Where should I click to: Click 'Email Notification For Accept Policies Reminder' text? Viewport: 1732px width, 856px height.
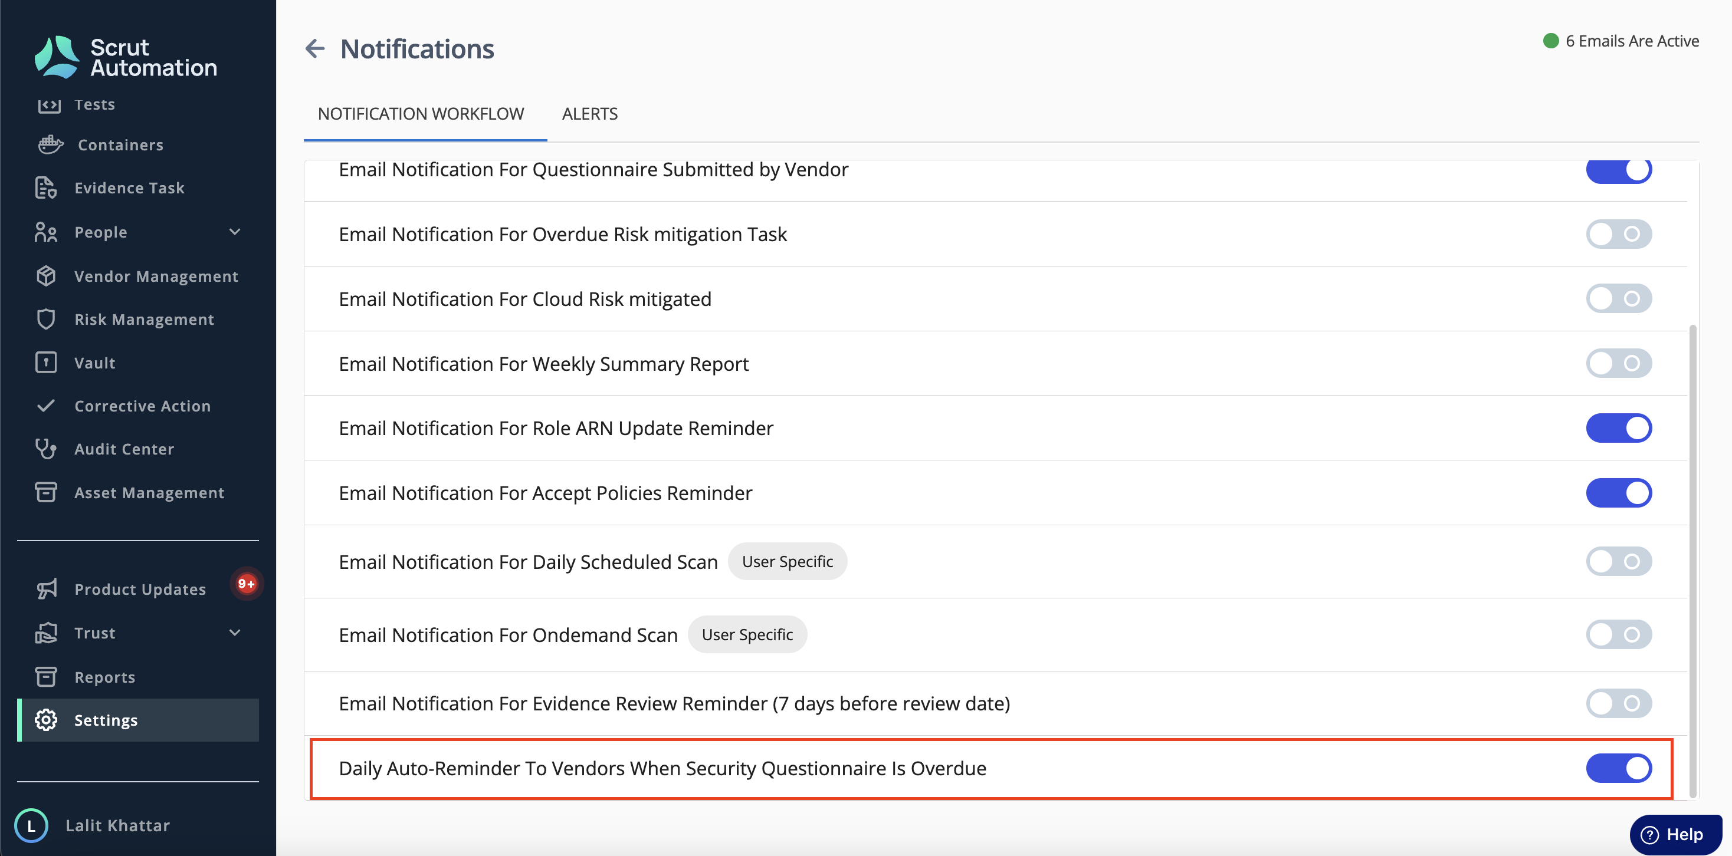[545, 493]
